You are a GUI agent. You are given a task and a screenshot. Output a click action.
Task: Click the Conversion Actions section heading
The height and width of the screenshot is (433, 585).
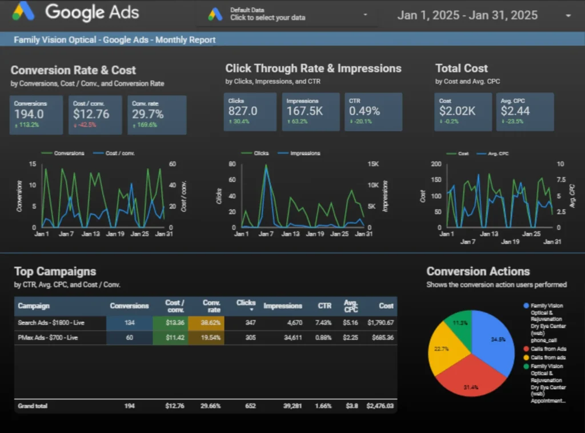[478, 271]
